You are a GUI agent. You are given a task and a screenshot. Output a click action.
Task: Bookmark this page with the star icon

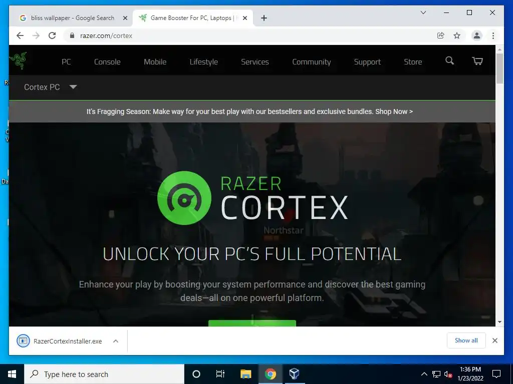tap(457, 35)
